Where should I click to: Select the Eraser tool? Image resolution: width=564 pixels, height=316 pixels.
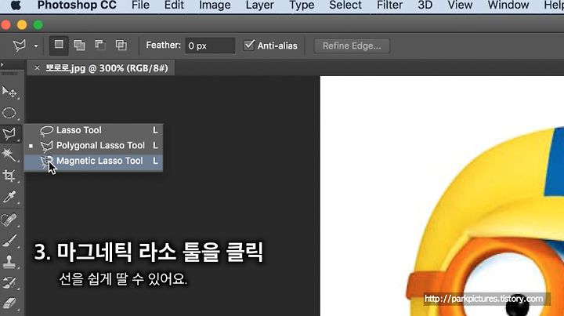pos(9,303)
